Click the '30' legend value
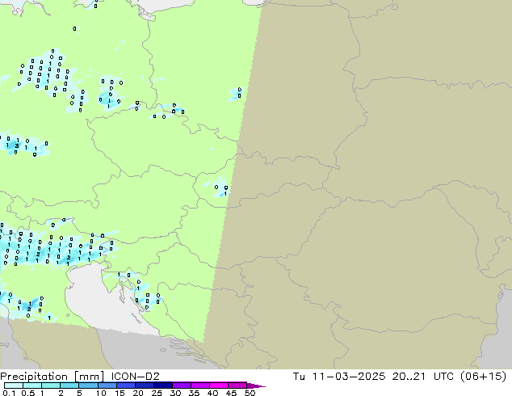512x396 pixels. [x=175, y=393]
